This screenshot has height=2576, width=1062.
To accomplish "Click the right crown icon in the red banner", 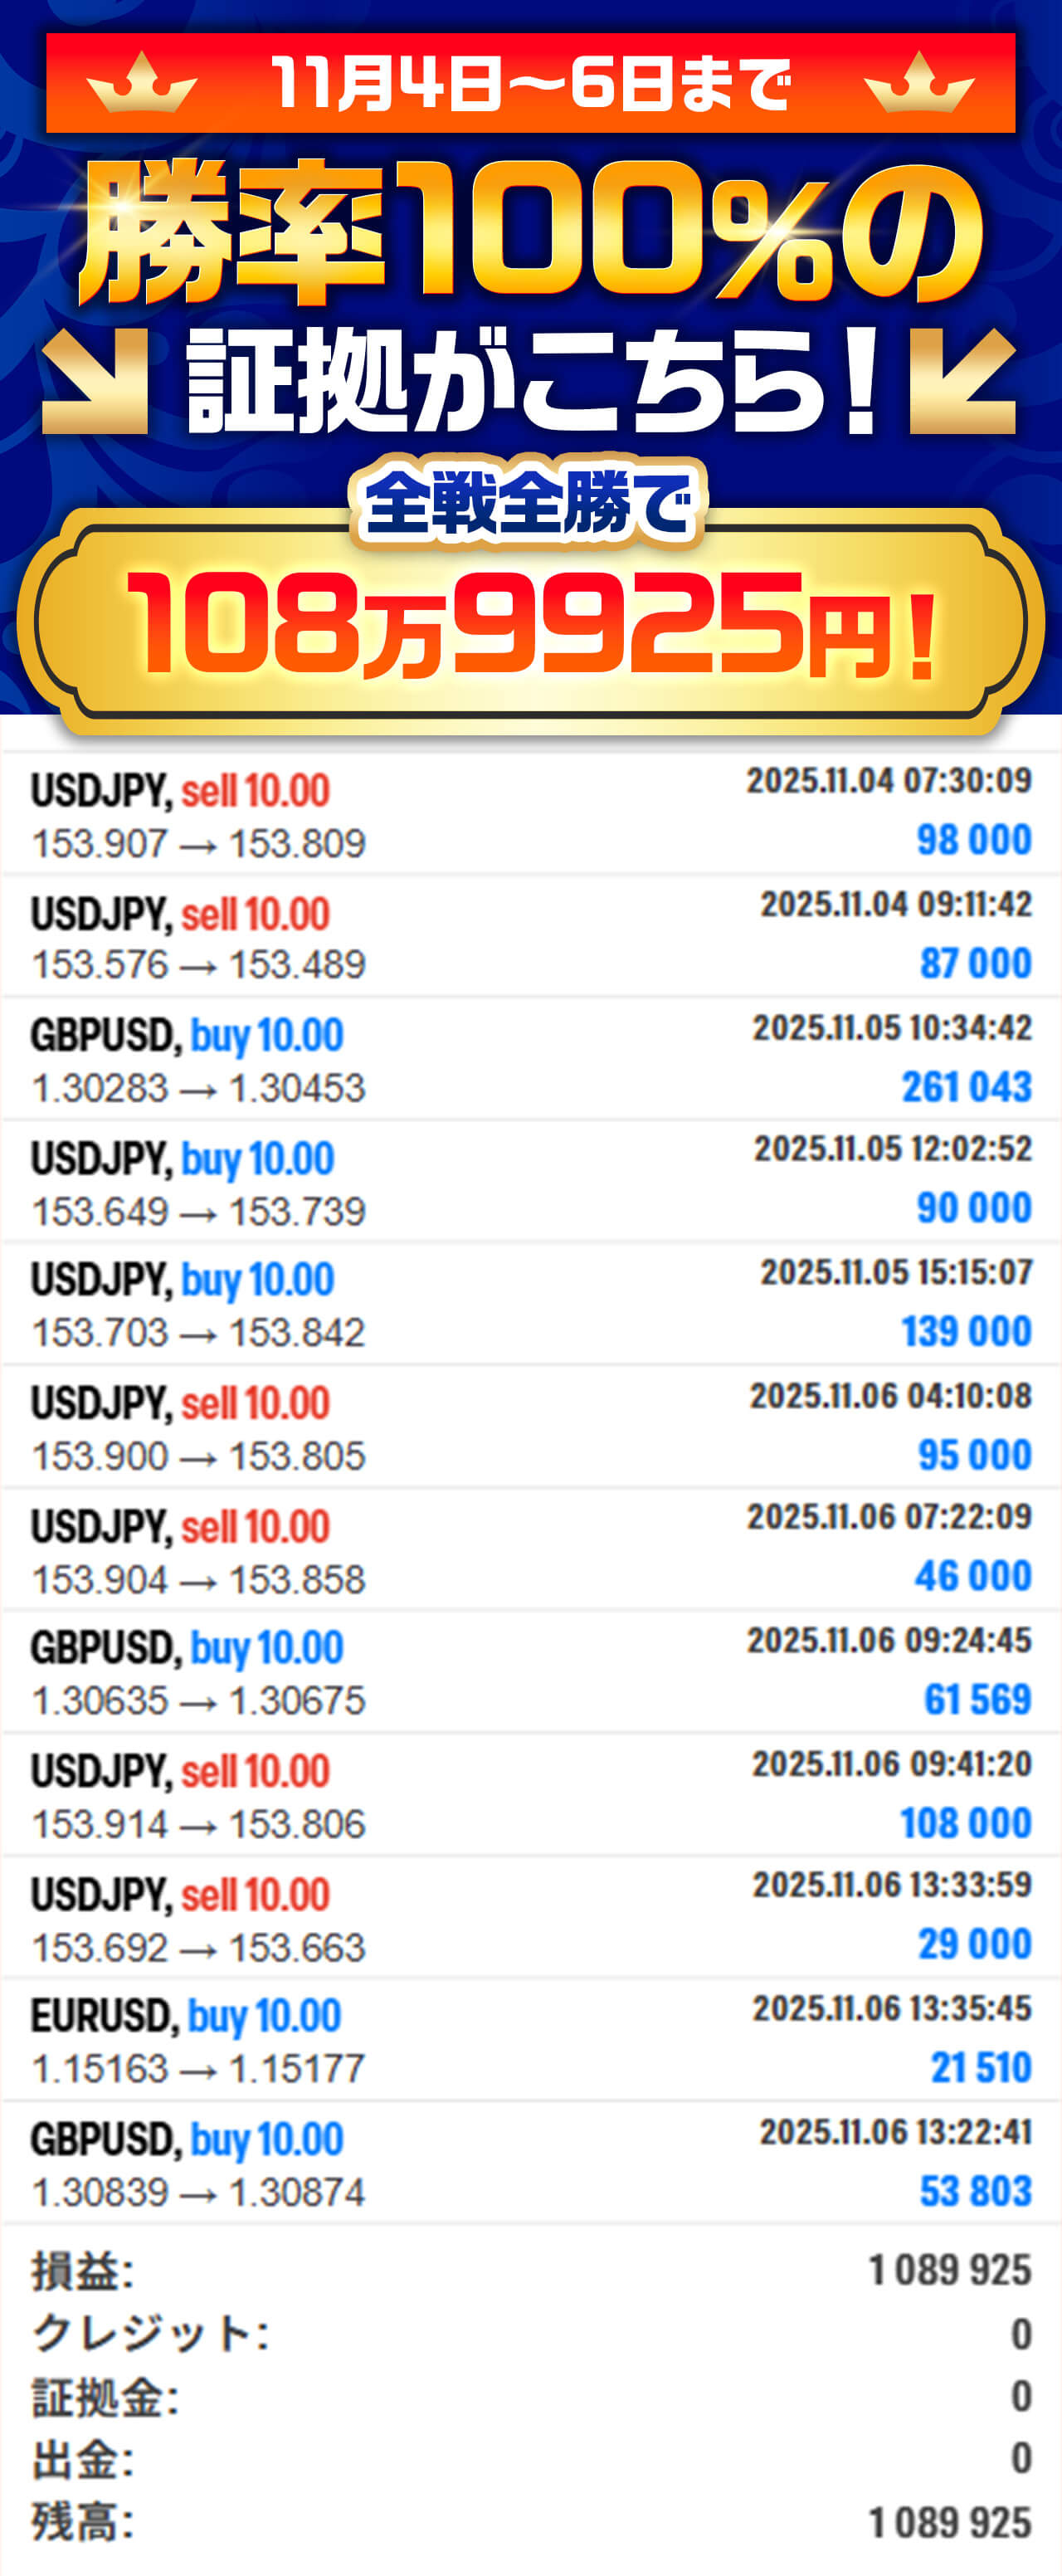I will click(918, 83).
